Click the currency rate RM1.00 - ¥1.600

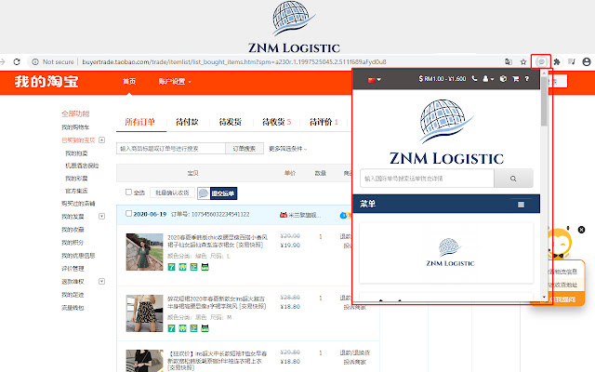443,78
